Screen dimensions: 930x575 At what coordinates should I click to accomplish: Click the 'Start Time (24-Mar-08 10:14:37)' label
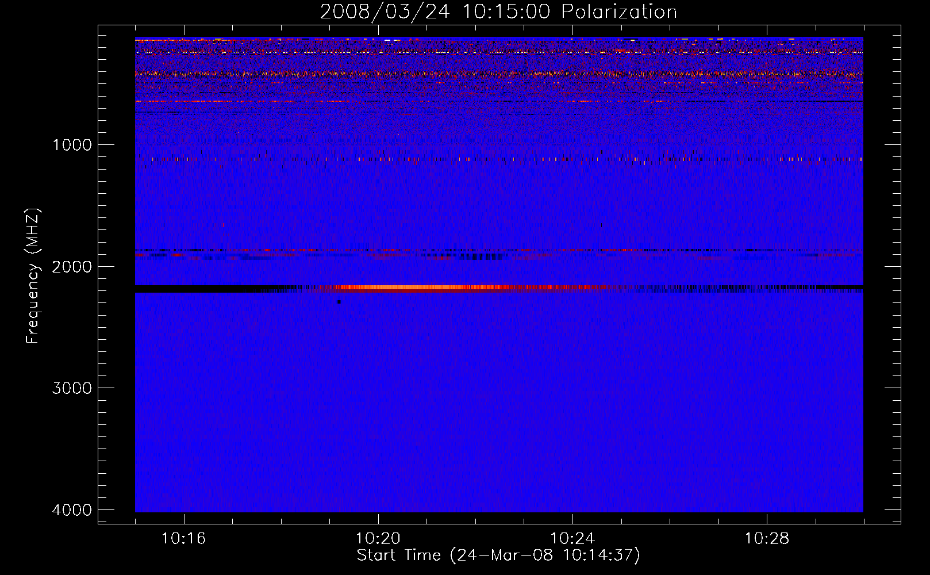(x=498, y=555)
